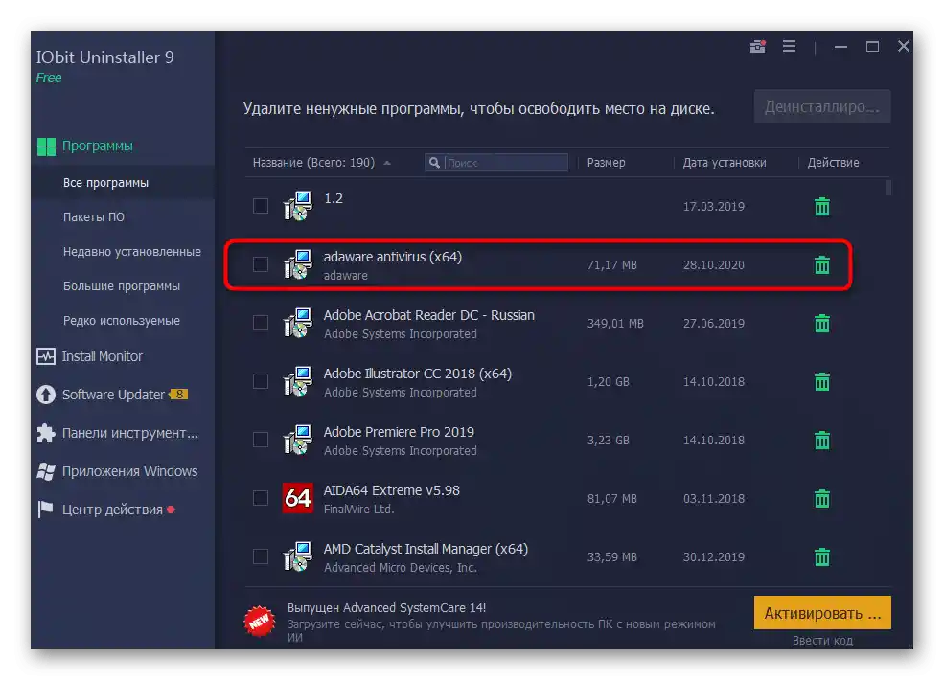This screenshot has width=944, height=680.
Task: Click the green Programs grid icon
Action: click(x=46, y=147)
